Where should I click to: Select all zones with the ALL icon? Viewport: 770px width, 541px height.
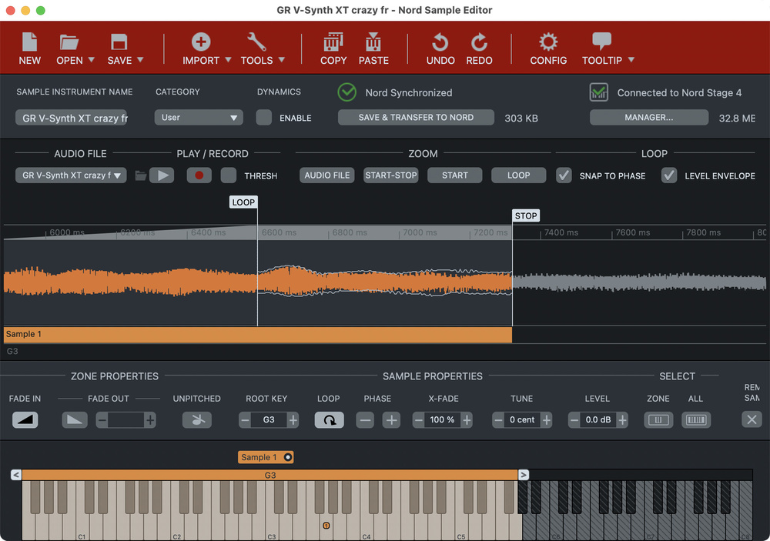(696, 419)
